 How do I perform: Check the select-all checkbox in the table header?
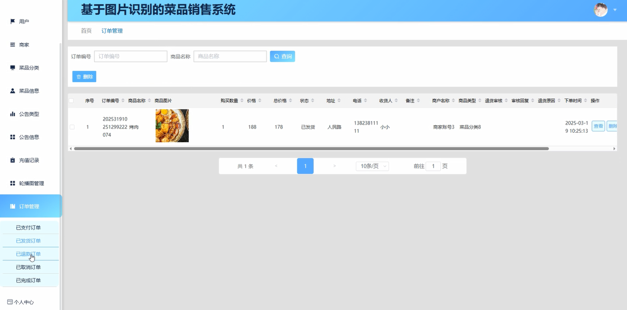pyautogui.click(x=71, y=100)
